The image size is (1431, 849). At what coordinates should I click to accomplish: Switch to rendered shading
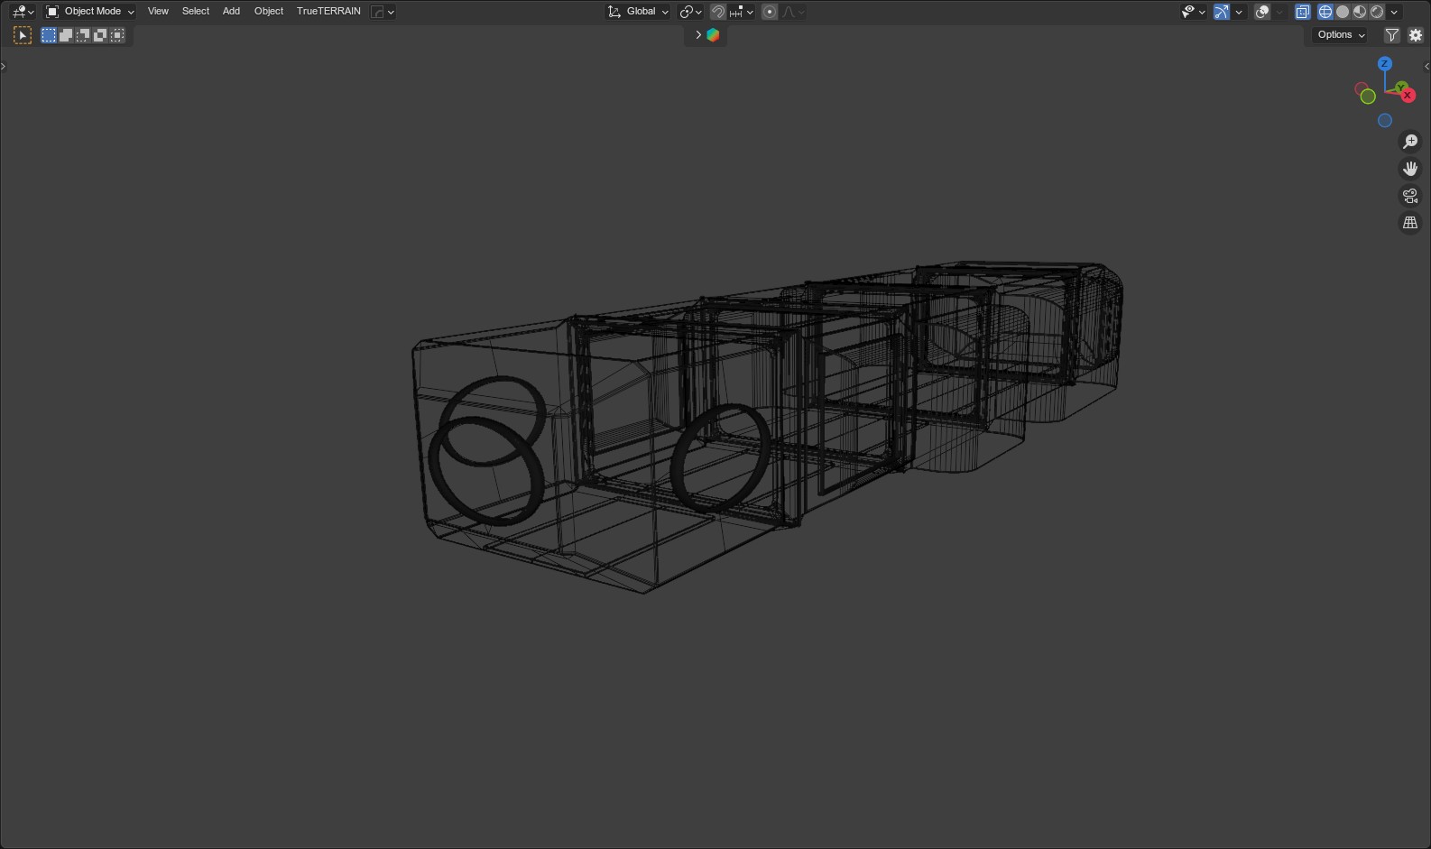(1377, 12)
